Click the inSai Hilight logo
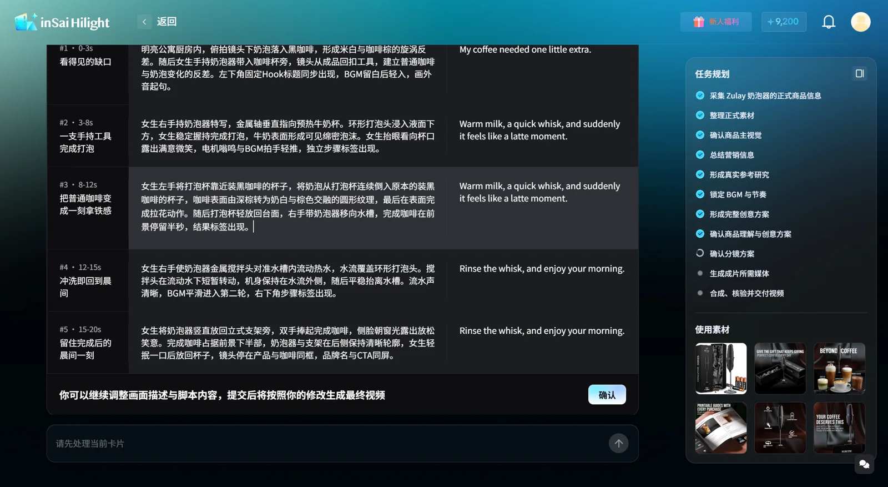888x487 pixels. pyautogui.click(x=62, y=22)
